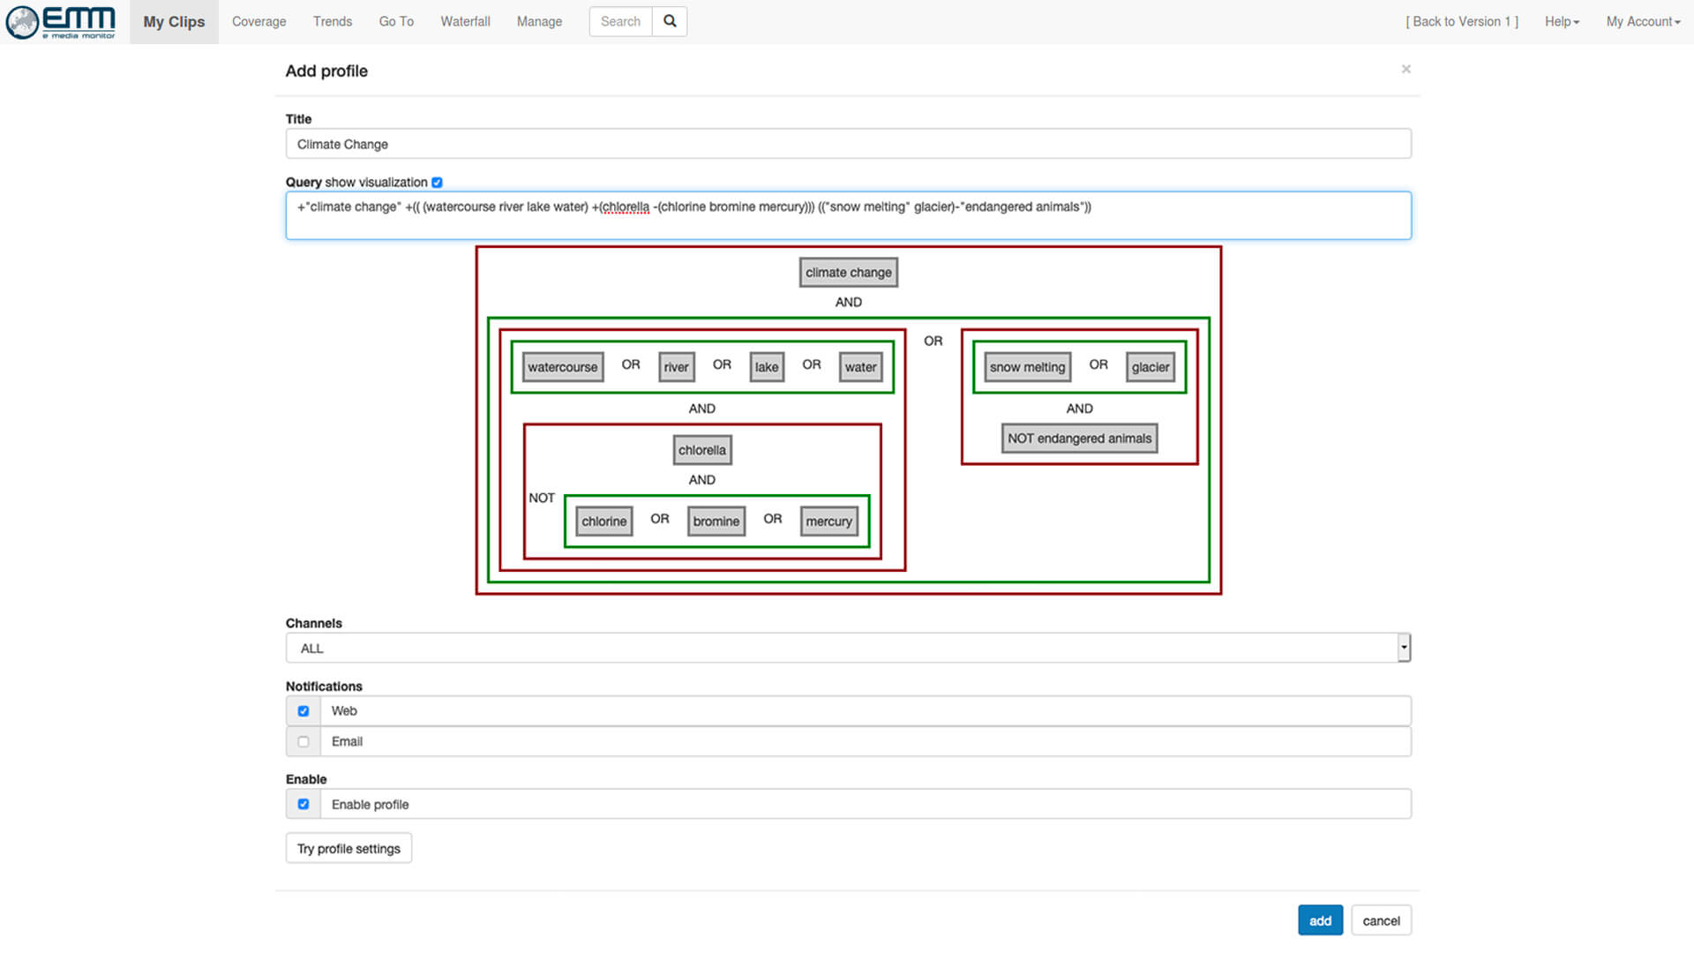
Task: Click the search magnifier icon button
Action: point(670,21)
